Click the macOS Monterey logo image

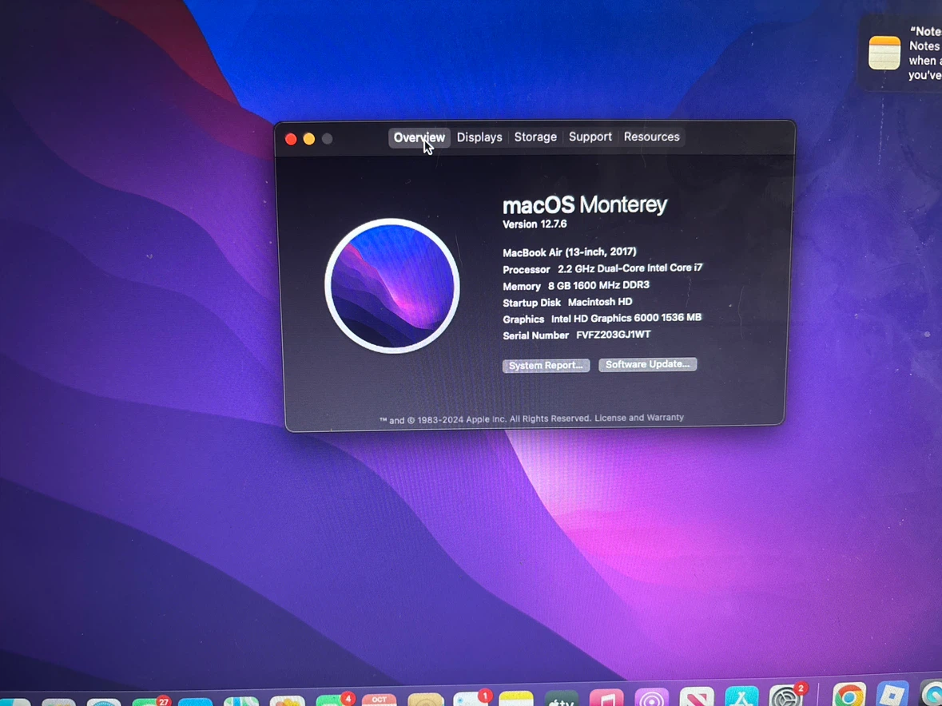(x=392, y=286)
